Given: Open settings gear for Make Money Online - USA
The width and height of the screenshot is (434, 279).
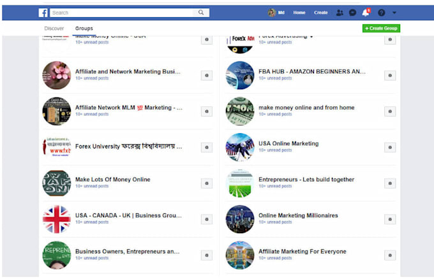Looking at the screenshot, I should pos(207,39).
